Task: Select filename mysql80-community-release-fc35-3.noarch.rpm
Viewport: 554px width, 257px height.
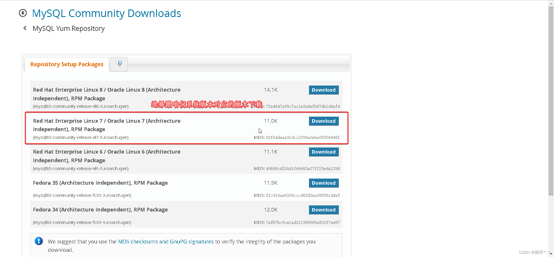Action: pos(82,195)
